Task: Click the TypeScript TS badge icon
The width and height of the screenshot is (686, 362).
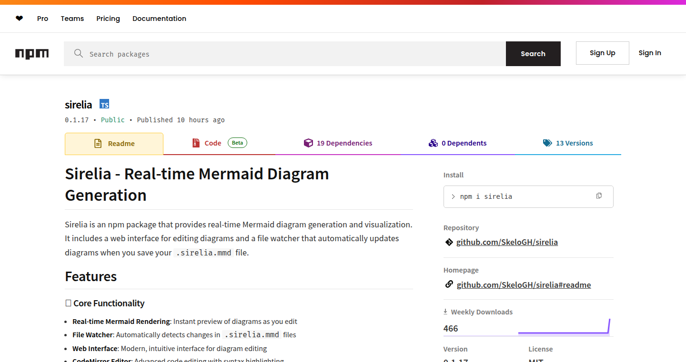Action: coord(104,104)
